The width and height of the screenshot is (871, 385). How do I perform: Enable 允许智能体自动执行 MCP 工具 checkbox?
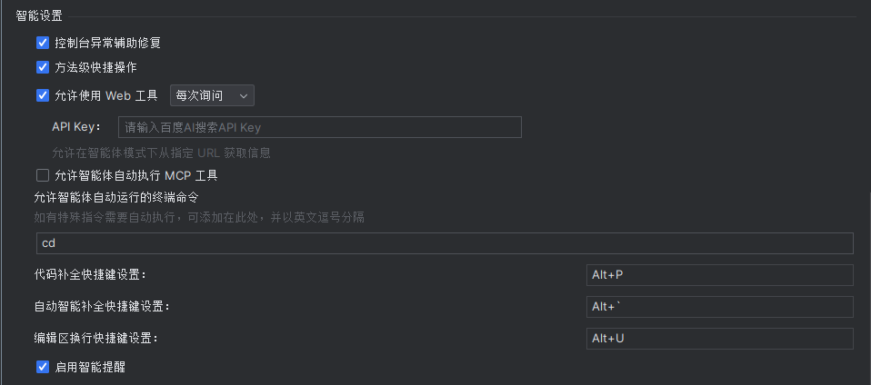pos(43,176)
